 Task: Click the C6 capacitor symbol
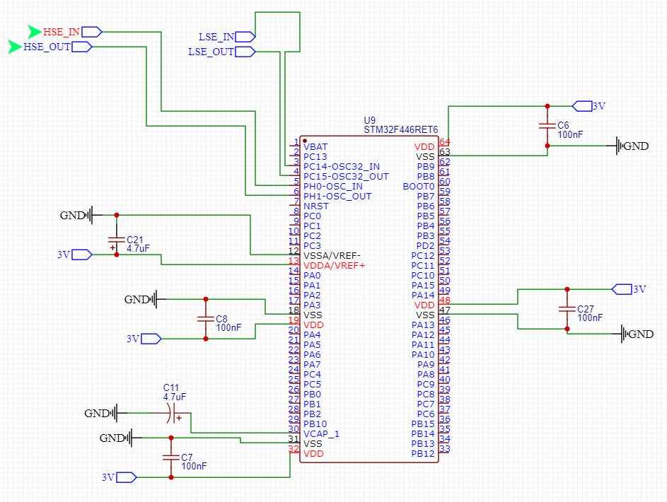(547, 126)
